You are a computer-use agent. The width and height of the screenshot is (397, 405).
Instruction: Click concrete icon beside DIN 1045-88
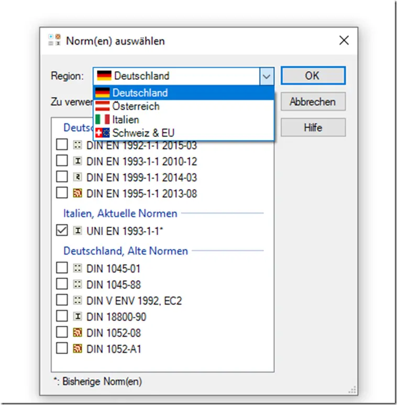click(x=78, y=284)
